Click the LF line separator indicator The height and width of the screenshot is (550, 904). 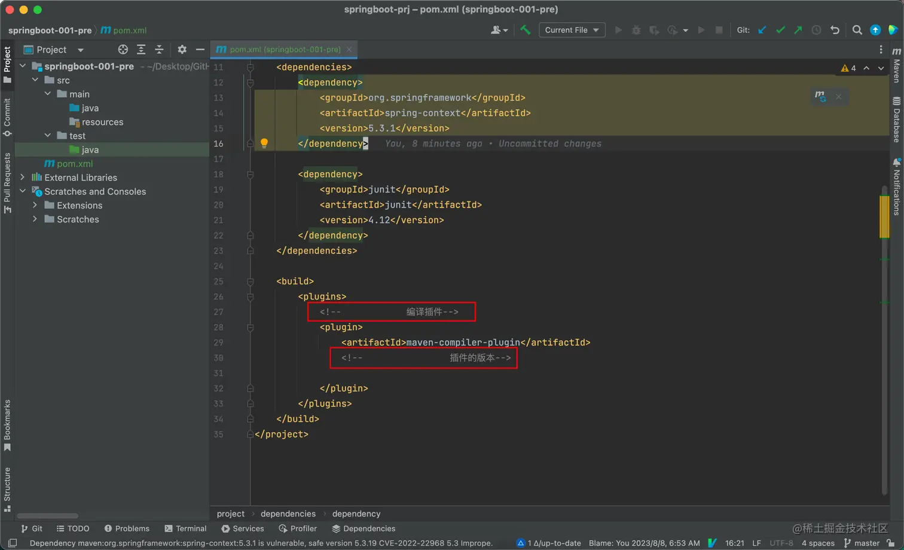coord(757,543)
